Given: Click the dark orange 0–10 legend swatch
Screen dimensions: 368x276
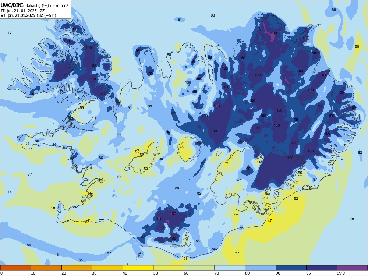Looking at the screenshot, I should pyautogui.click(x=15, y=268).
